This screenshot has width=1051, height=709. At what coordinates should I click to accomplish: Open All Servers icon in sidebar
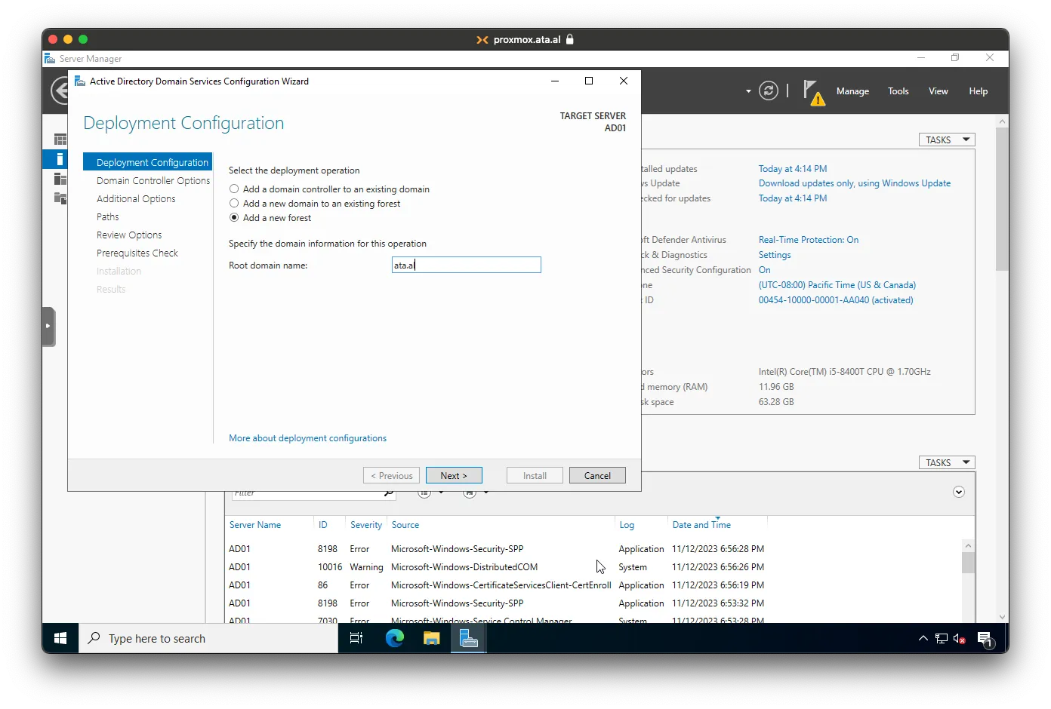click(60, 179)
